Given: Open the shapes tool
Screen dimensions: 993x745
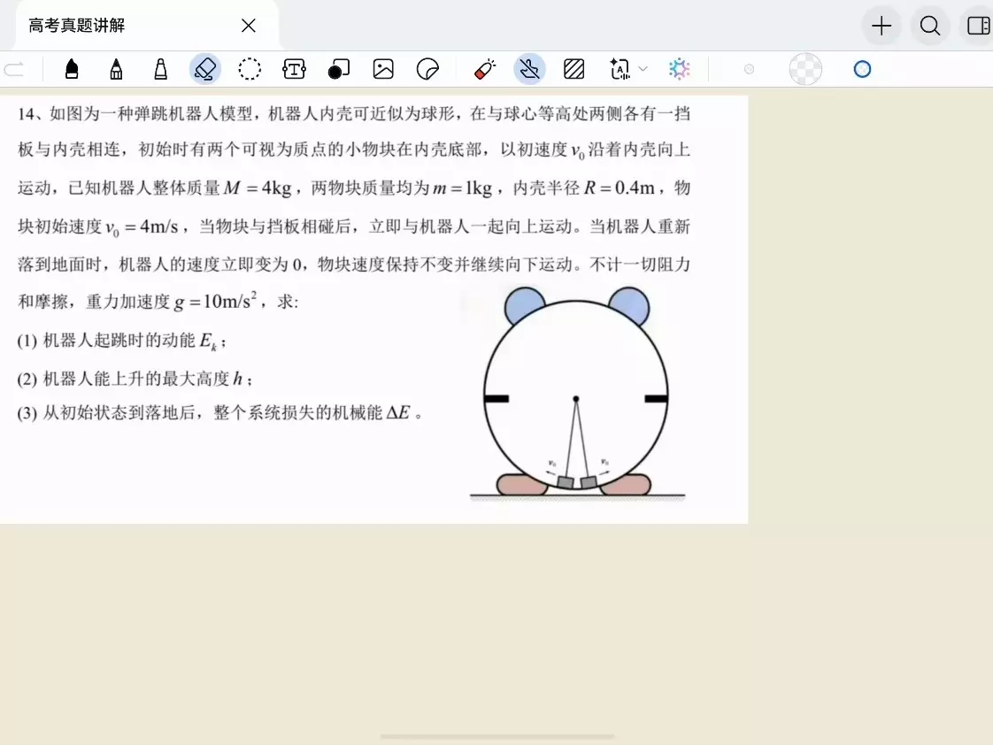Looking at the screenshot, I should coord(339,69).
